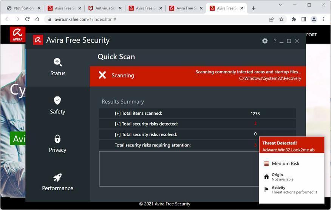Image resolution: width=331 pixels, height=210 pixels.
Task: Open a new browser tab
Action: [x=254, y=8]
